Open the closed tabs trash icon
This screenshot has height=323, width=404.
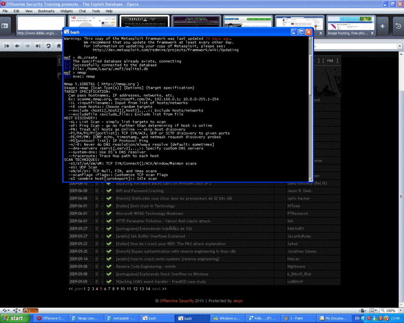pos(398,26)
